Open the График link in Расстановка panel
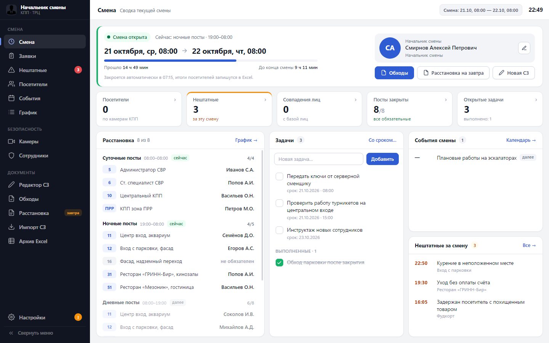The height and width of the screenshot is (343, 549). (x=246, y=140)
